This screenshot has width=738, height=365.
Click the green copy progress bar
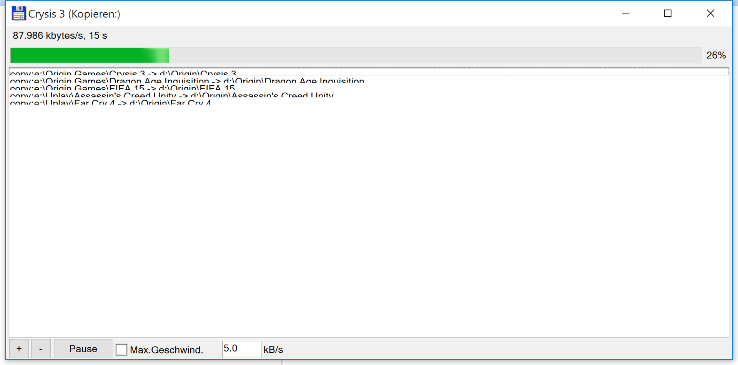pyautogui.click(x=356, y=55)
